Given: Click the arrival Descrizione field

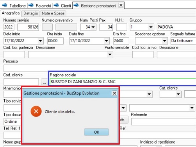Looking at the screenshot, I should click(x=176, y=54).
